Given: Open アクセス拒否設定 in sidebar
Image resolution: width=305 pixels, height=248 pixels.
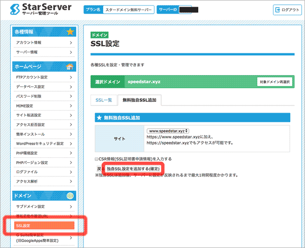Looking at the screenshot, I should click(x=44, y=125).
